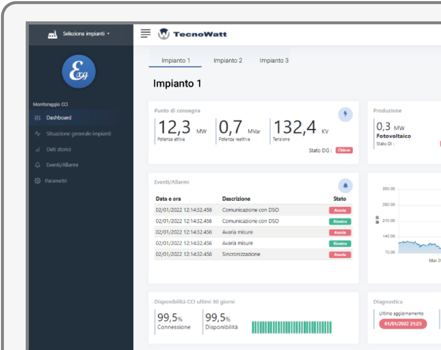Click the TecnoWatt logo

193,34
